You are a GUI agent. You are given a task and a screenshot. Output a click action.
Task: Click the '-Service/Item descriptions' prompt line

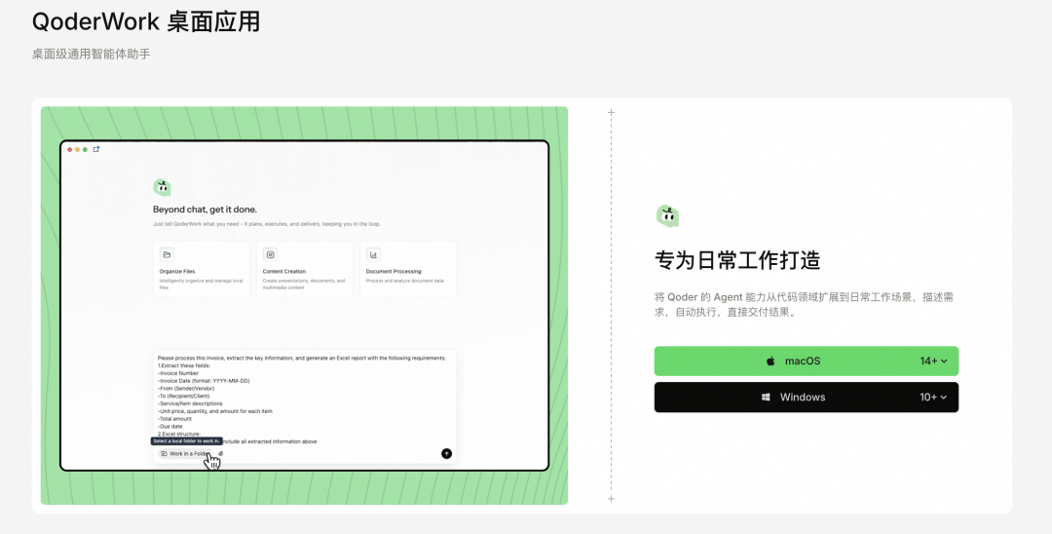click(x=190, y=403)
